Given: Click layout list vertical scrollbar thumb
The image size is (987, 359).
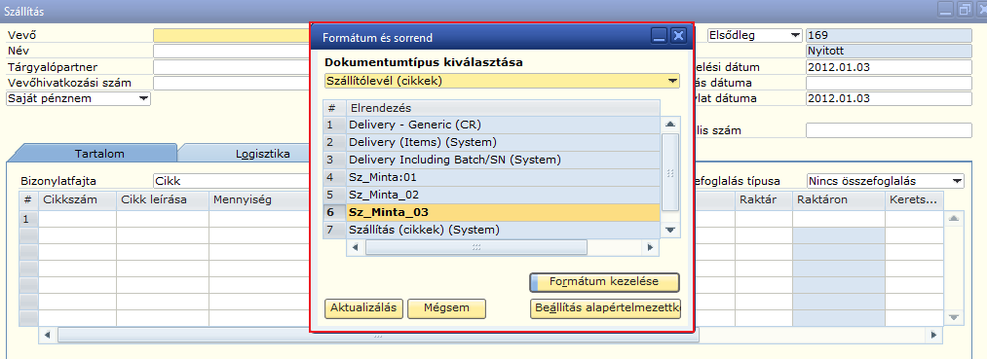Looking at the screenshot, I should (670, 172).
